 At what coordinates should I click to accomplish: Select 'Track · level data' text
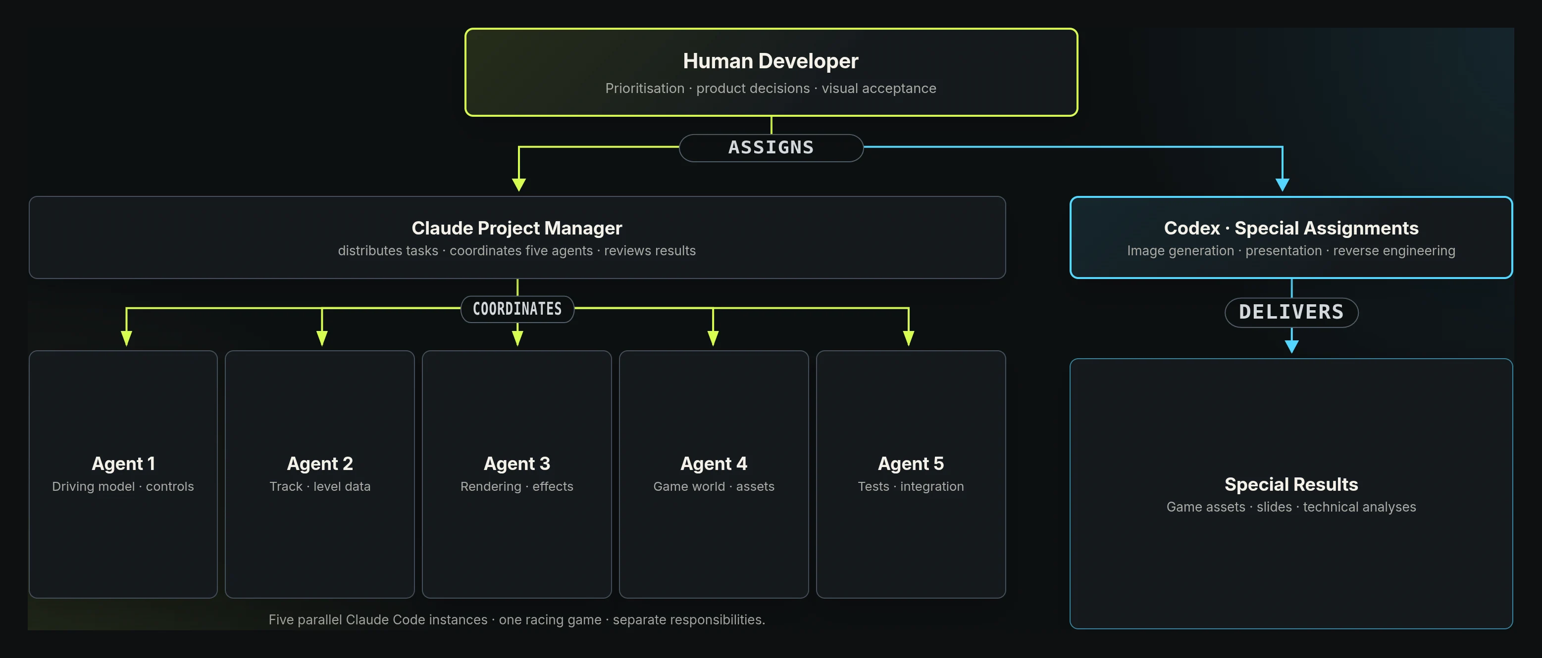[320, 486]
